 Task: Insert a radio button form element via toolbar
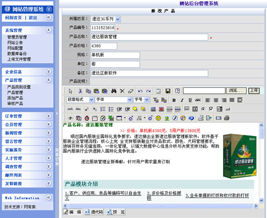point(203,109)
